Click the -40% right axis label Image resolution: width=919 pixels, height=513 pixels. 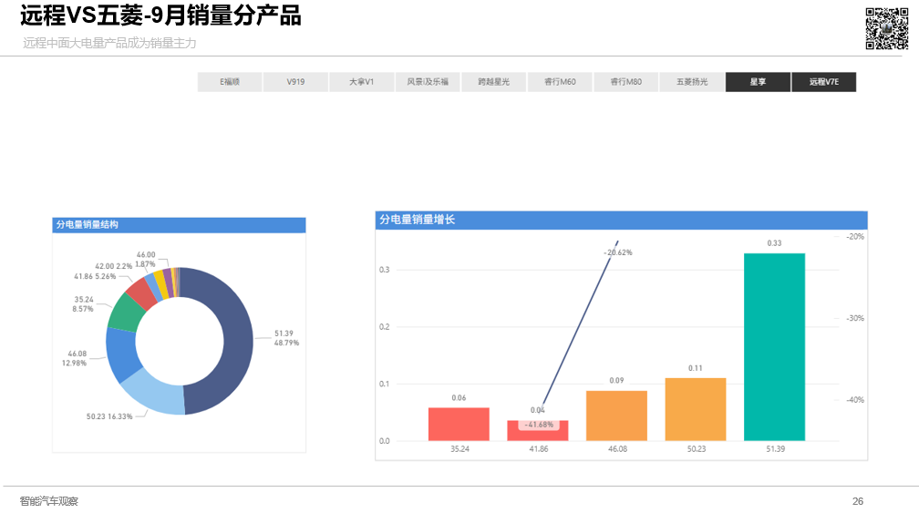pos(855,400)
